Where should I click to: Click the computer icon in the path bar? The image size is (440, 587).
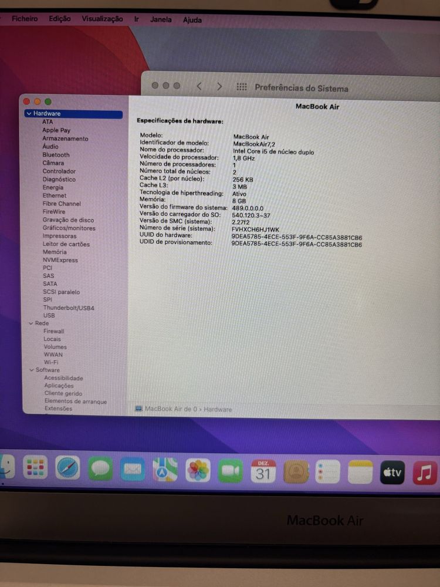click(x=139, y=409)
